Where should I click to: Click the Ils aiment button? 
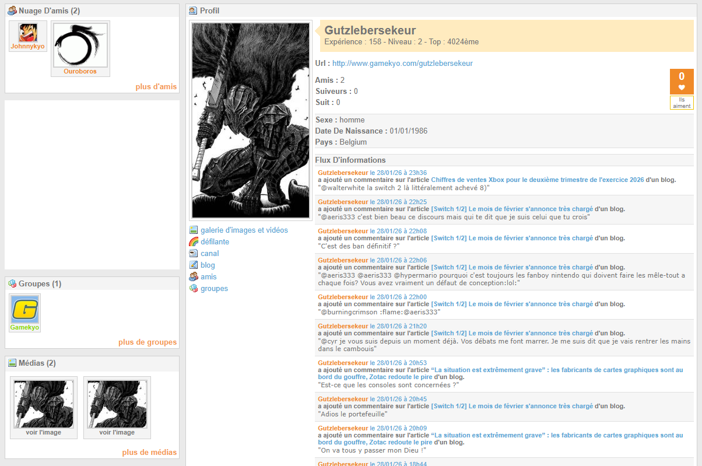[x=682, y=103]
